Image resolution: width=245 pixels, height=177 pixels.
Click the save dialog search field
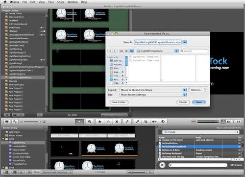[x=194, y=51]
